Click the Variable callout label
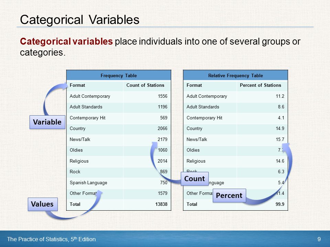The image size is (330, 247). (x=47, y=122)
